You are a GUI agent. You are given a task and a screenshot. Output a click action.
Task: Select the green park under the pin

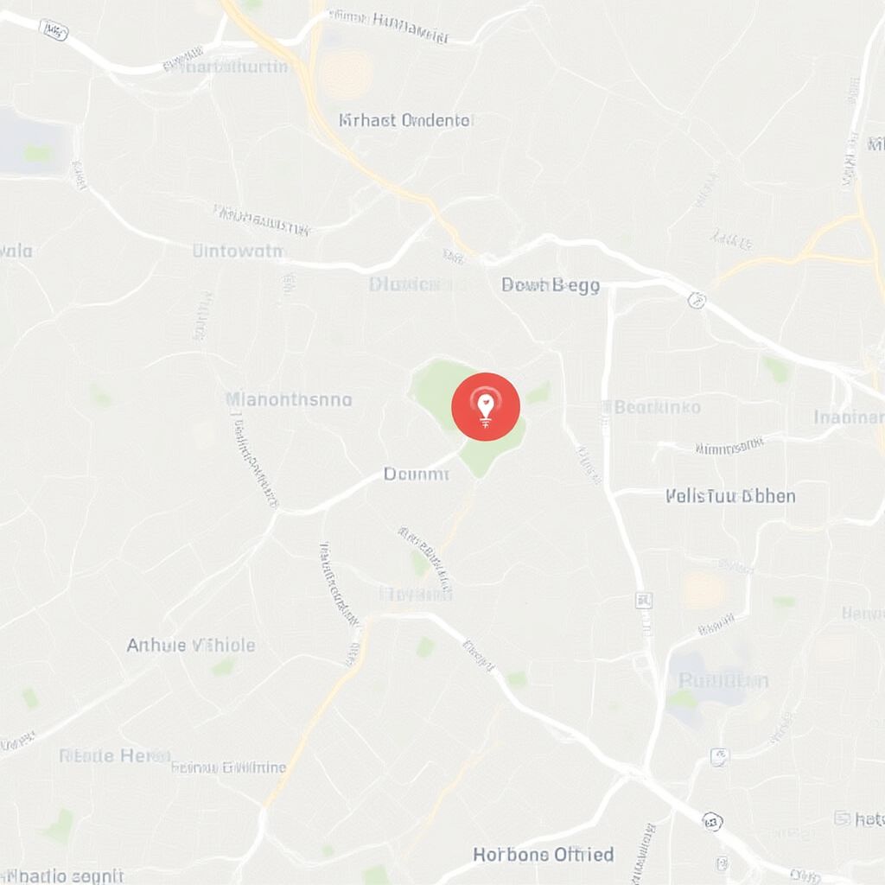point(468,417)
